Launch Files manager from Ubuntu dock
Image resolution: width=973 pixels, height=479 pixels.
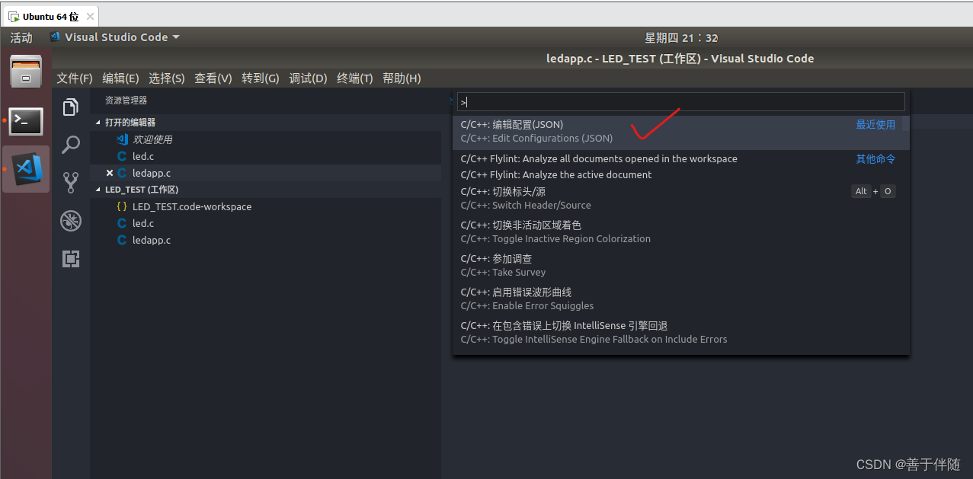[26, 72]
